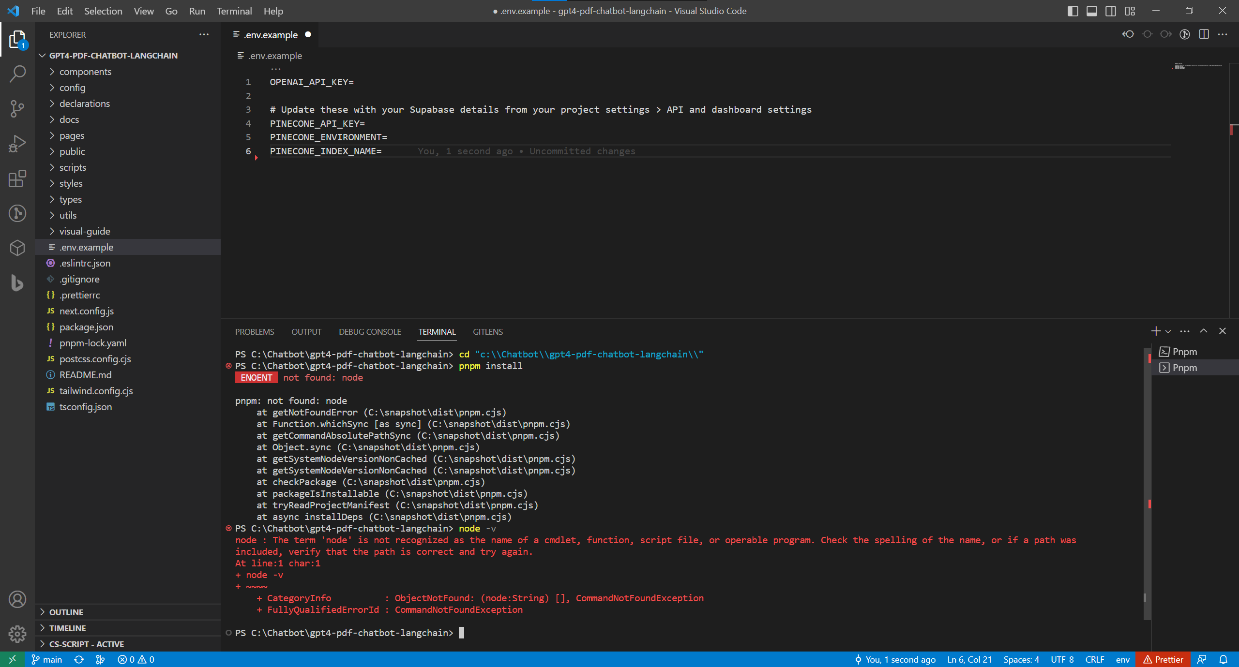Screen dimensions: 1239x667
Task: Open the GitLens view in the activity bar
Action: pos(17,213)
